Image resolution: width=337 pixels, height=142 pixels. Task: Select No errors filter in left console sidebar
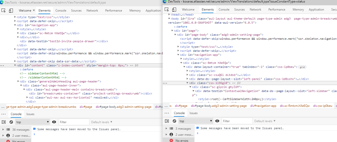[16, 141]
